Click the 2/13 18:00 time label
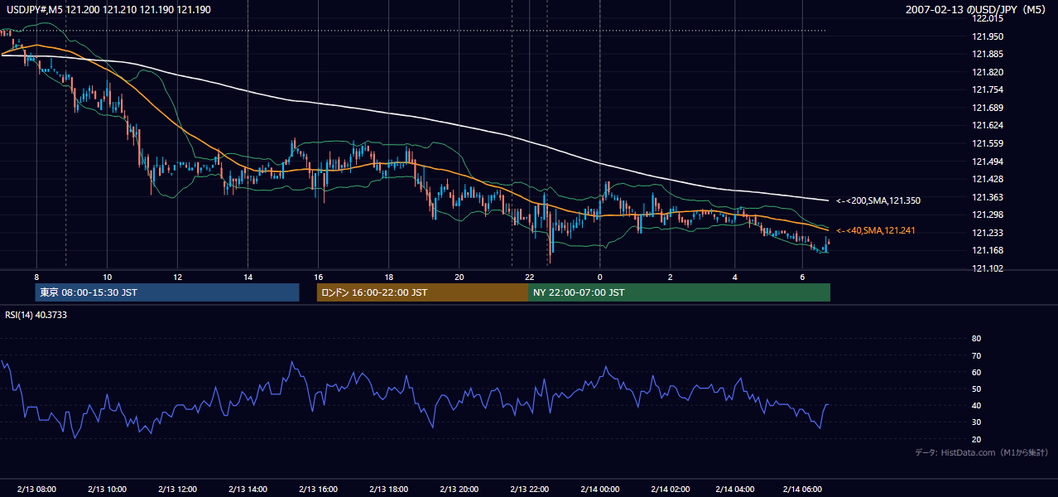The image size is (1058, 497). pos(389,490)
